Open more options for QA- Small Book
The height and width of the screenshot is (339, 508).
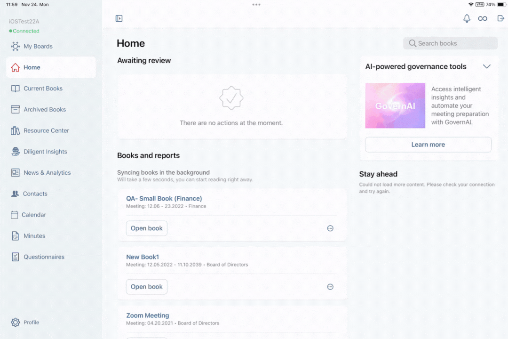(330, 228)
